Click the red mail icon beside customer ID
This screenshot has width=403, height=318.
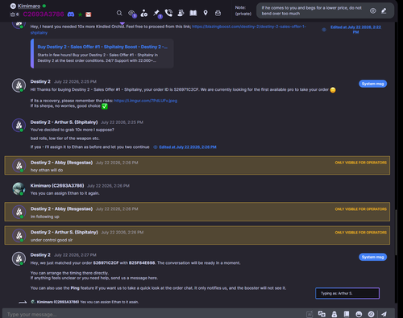[x=89, y=14]
